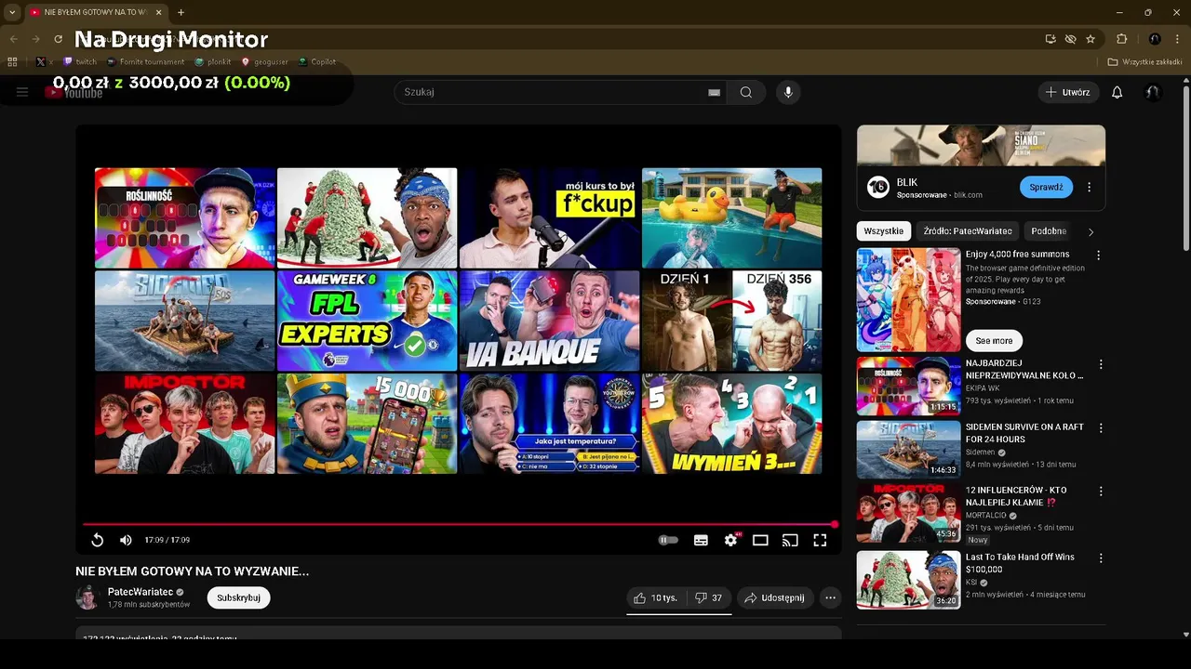Open NAJBARDZIEJ NIEPRZEWIDYWALNE KOŁO title link

point(1024,369)
